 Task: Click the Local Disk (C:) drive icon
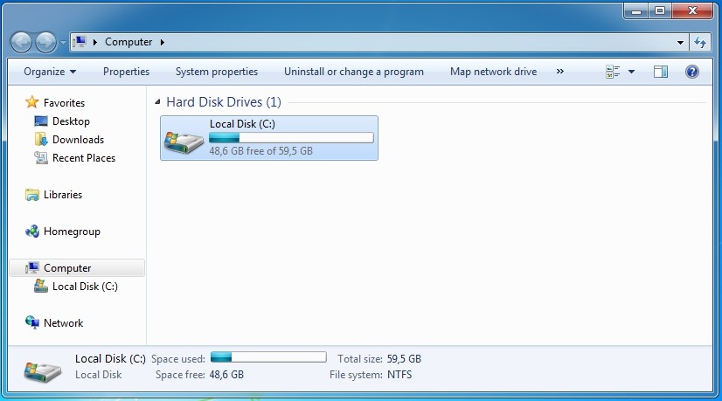(x=184, y=142)
